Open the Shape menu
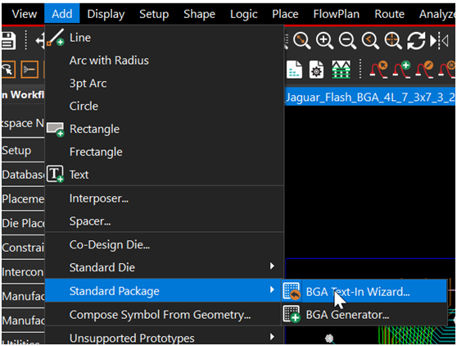This screenshot has width=457, height=346. pyautogui.click(x=199, y=14)
